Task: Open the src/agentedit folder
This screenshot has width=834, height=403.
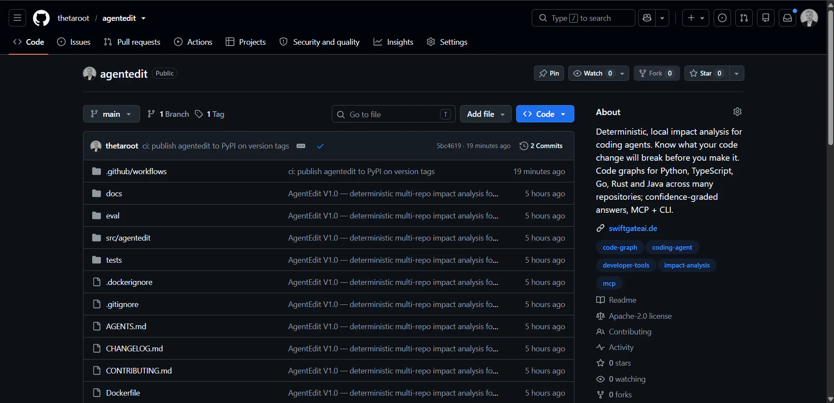Action: pos(128,238)
